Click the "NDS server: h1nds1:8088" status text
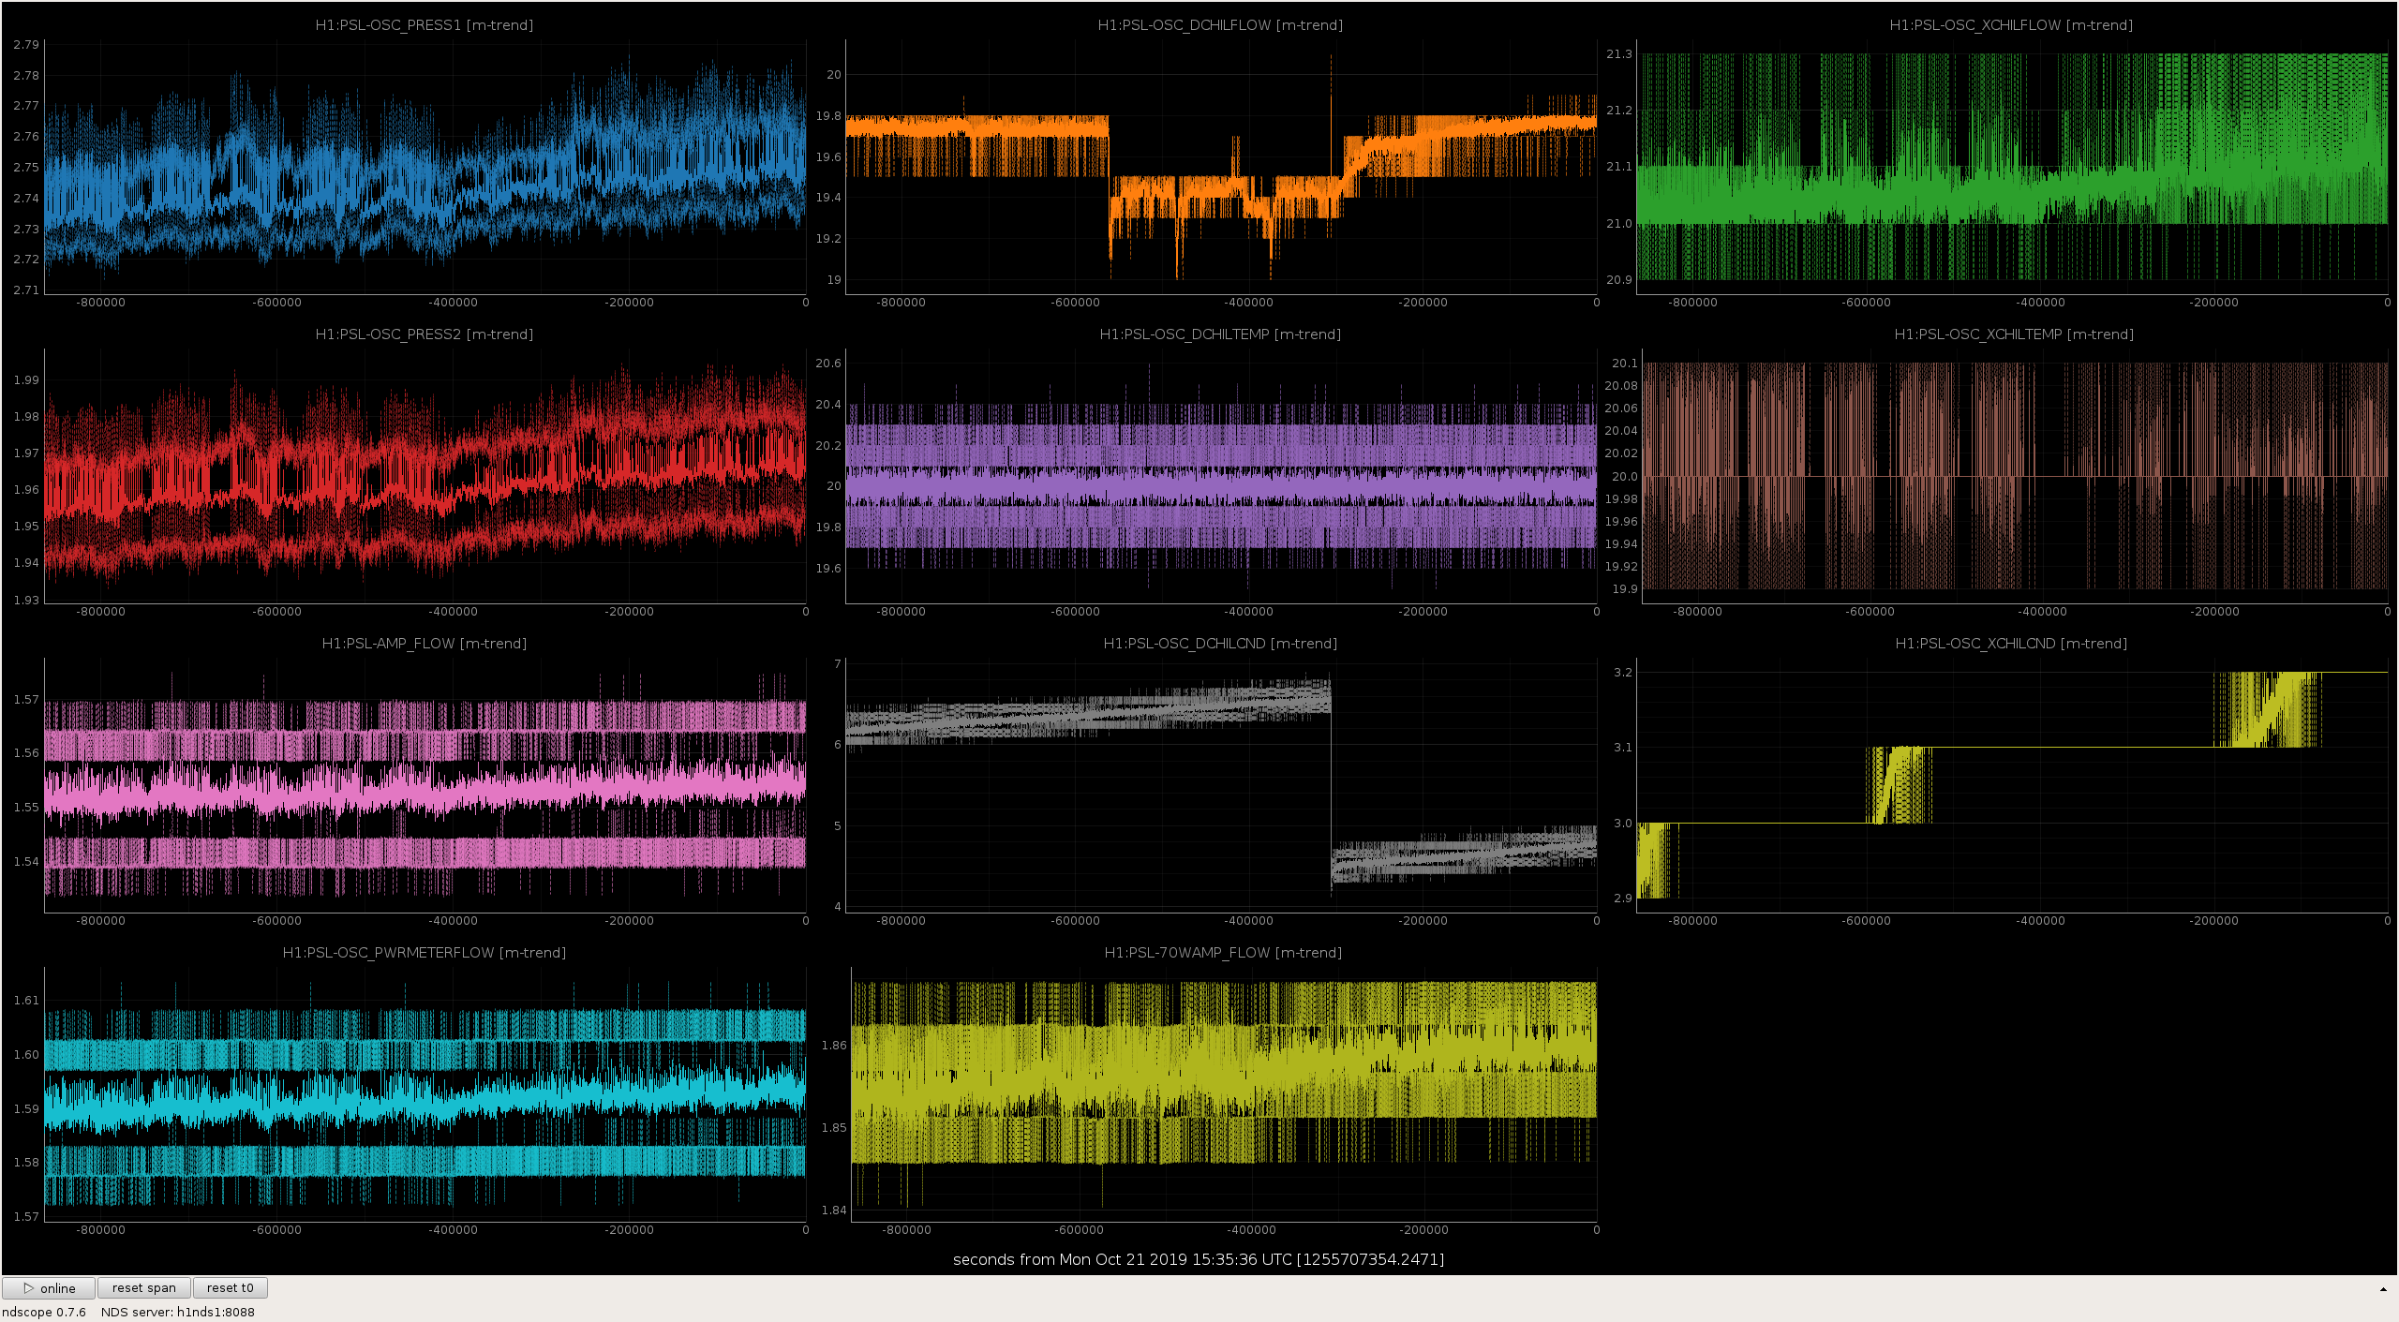 pyautogui.click(x=178, y=1312)
